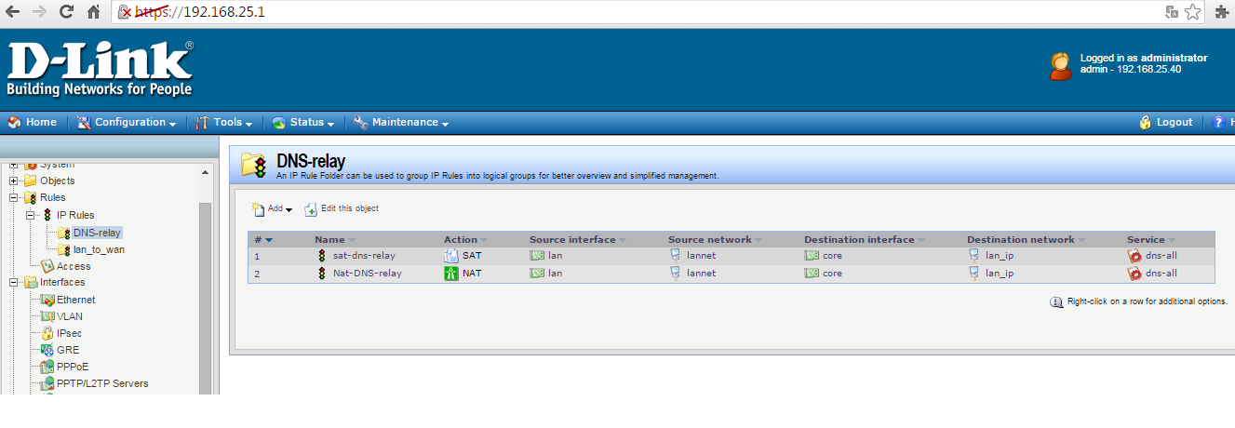Click the help question mark icon
The height and width of the screenshot is (428, 1235).
pyautogui.click(x=1219, y=122)
